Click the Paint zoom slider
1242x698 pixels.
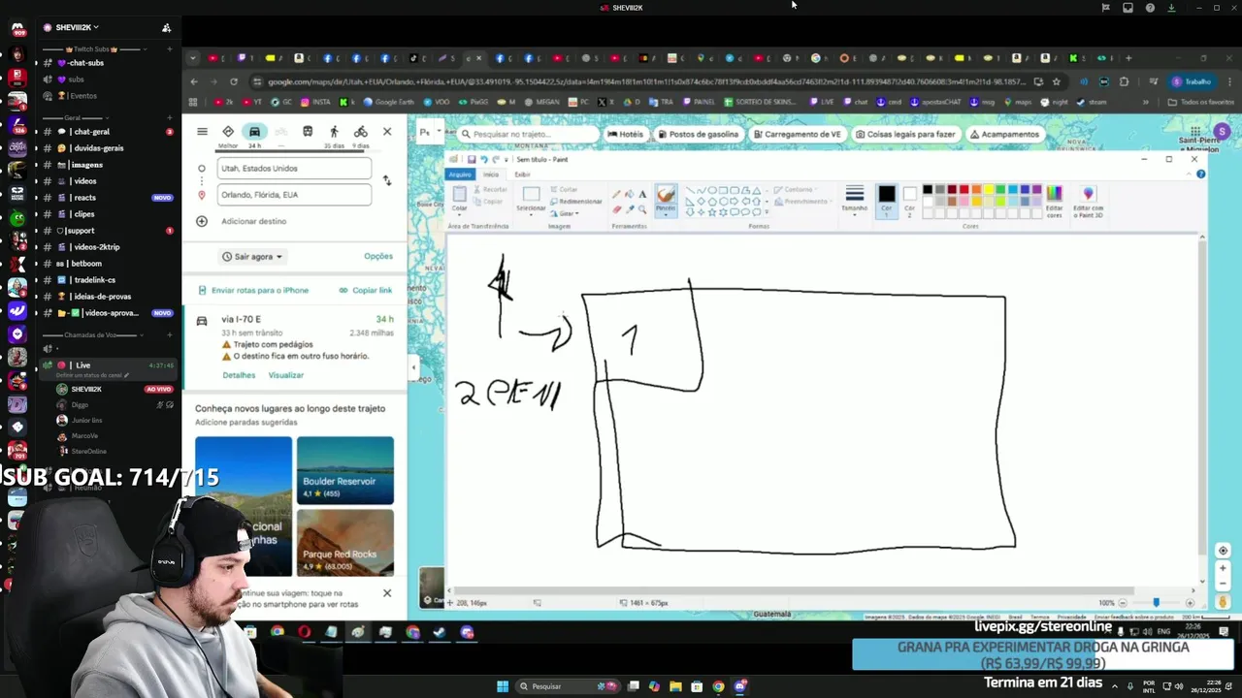pos(1156,603)
